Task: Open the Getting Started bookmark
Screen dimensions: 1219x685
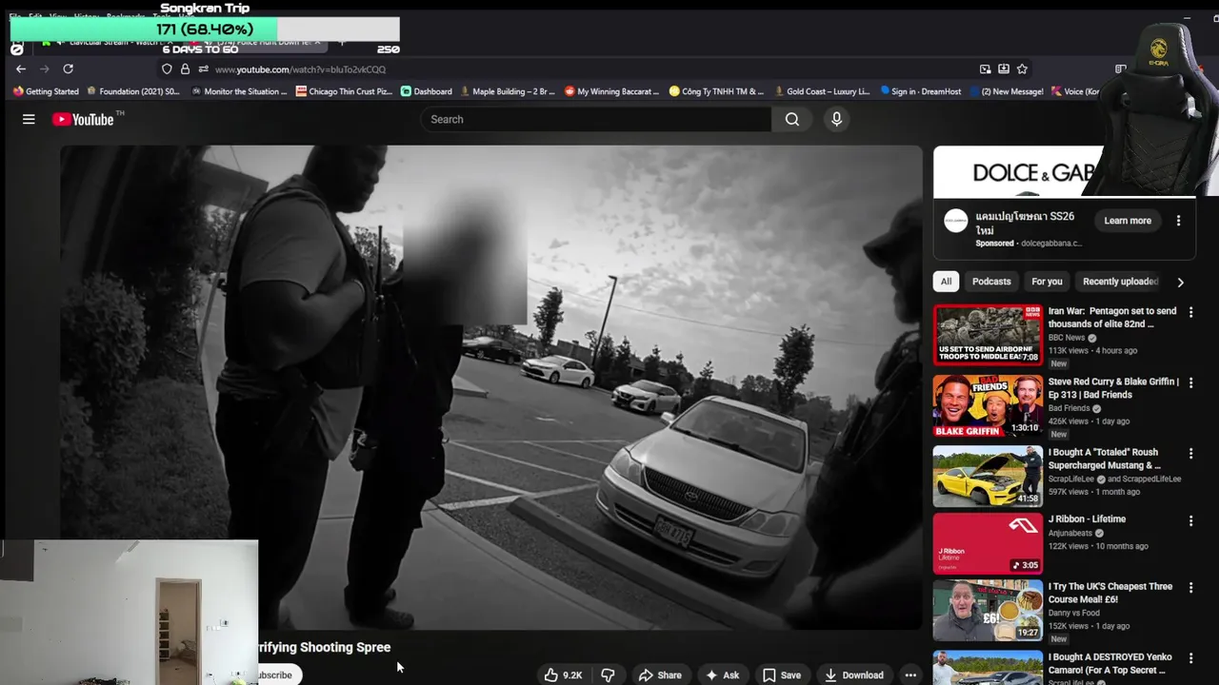Action: [46, 91]
